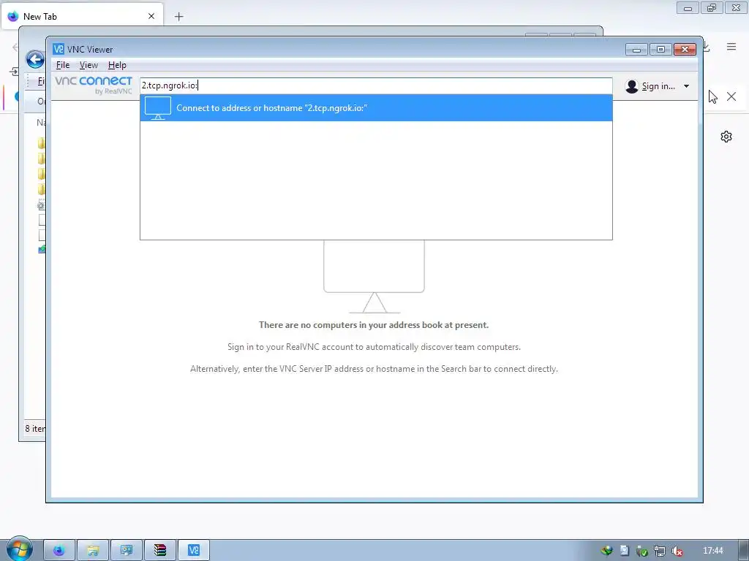This screenshot has height=561, width=749.
Task: Click the document tray icon
Action: point(625,551)
